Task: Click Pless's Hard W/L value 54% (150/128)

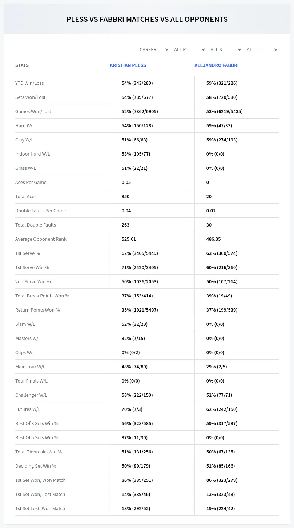Action: [137, 125]
